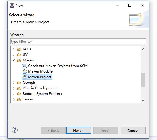157x140 pixels.
Task: Click the Next button
Action: click(78, 130)
